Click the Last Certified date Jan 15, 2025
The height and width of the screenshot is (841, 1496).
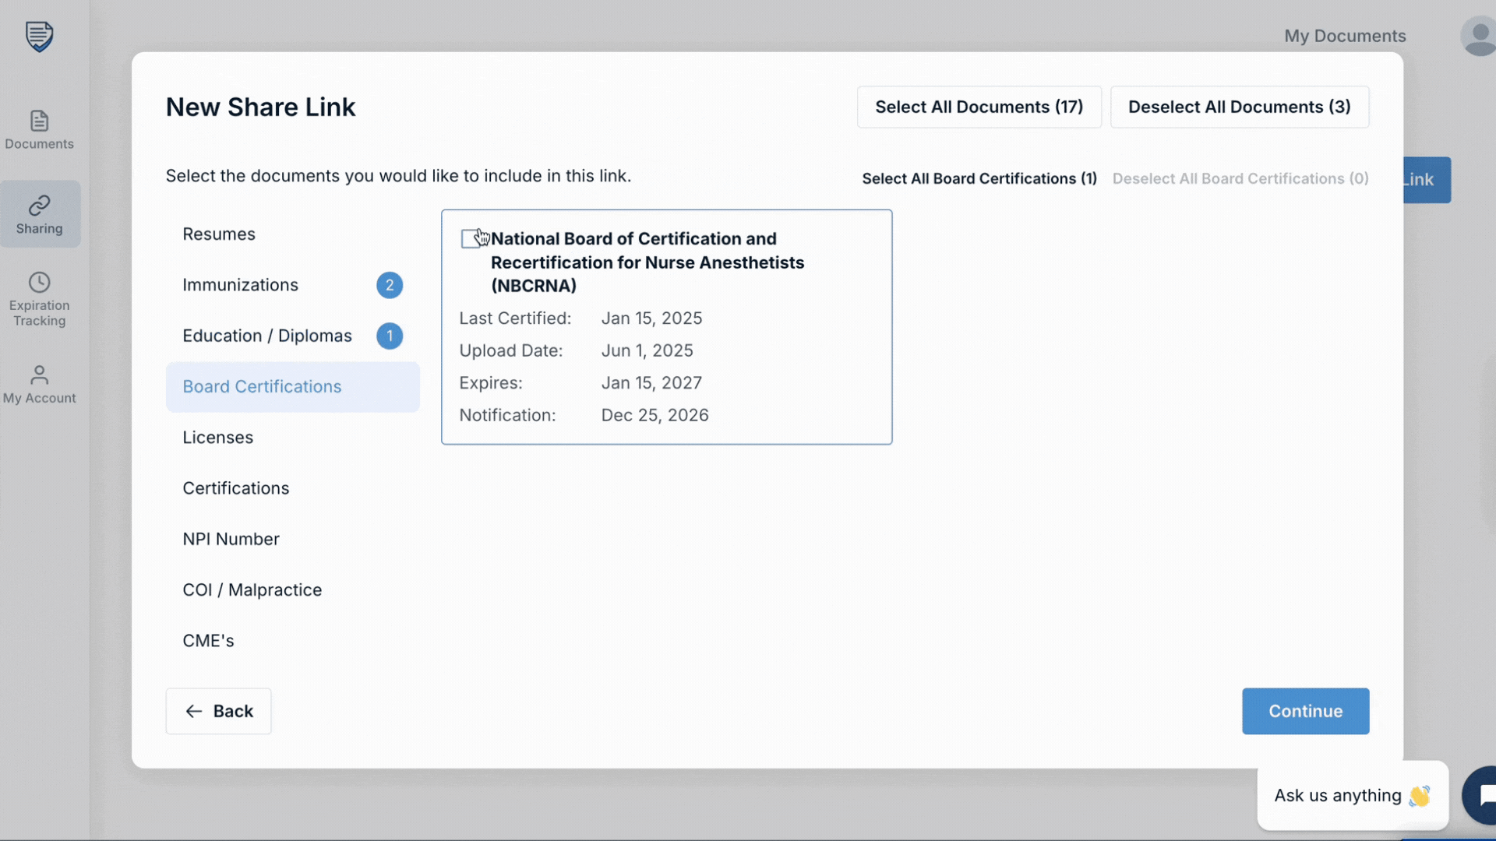coord(651,318)
